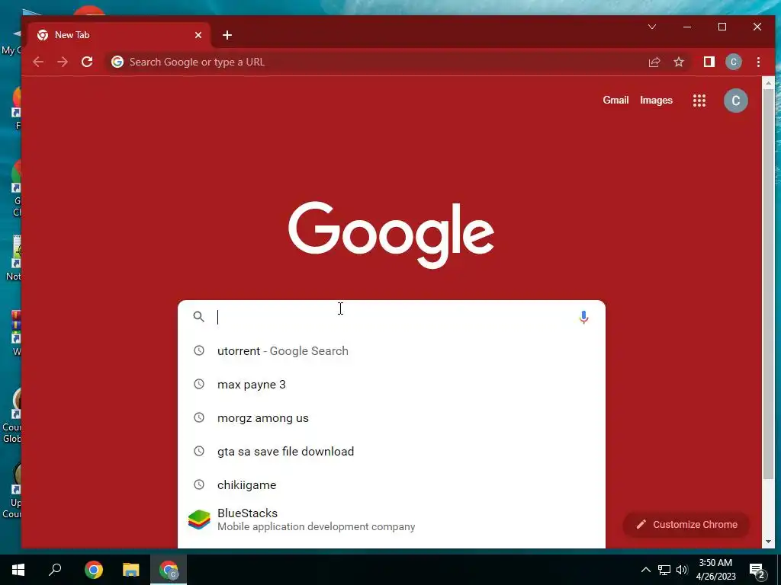Reload the page with the refresh icon
This screenshot has height=585, width=781.
click(x=87, y=62)
